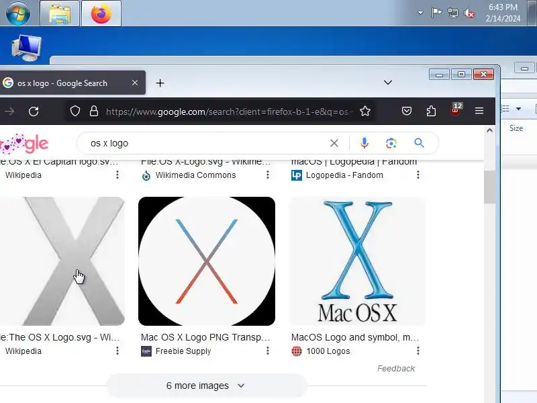Click the muted volume tray icon
Screen dimensions: 537x403
coord(469,13)
